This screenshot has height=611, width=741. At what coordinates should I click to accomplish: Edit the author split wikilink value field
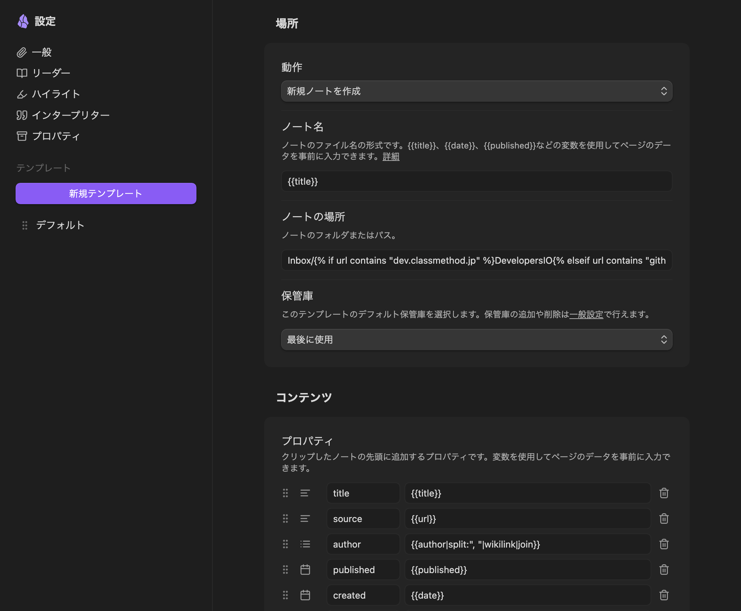tap(528, 544)
